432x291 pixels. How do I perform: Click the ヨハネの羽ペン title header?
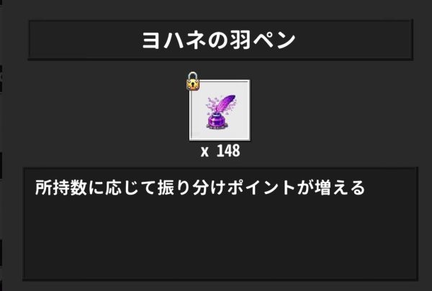point(220,40)
